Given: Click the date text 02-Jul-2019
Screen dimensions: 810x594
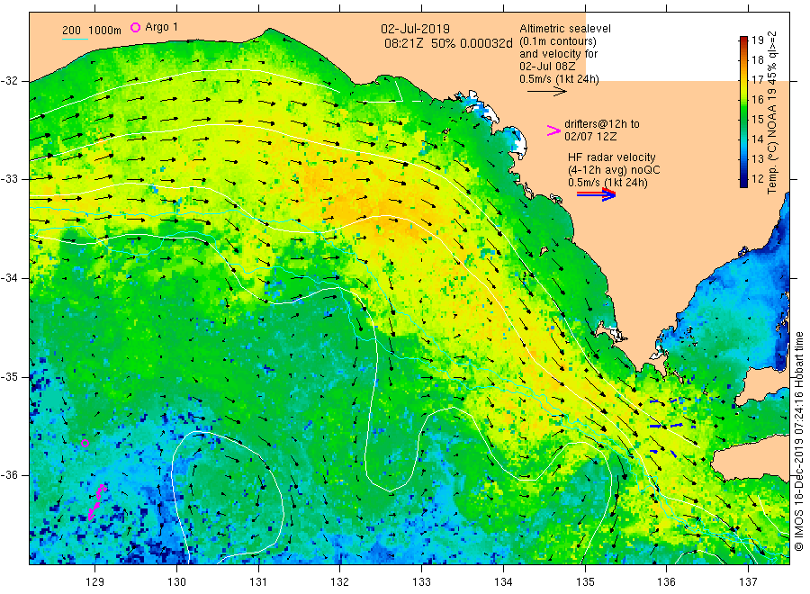Looking at the screenshot, I should 415,29.
